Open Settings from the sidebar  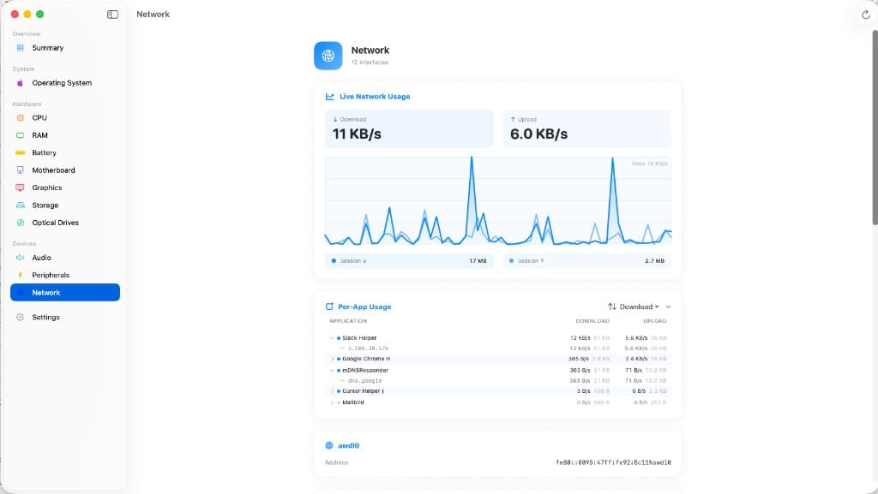click(x=65, y=317)
